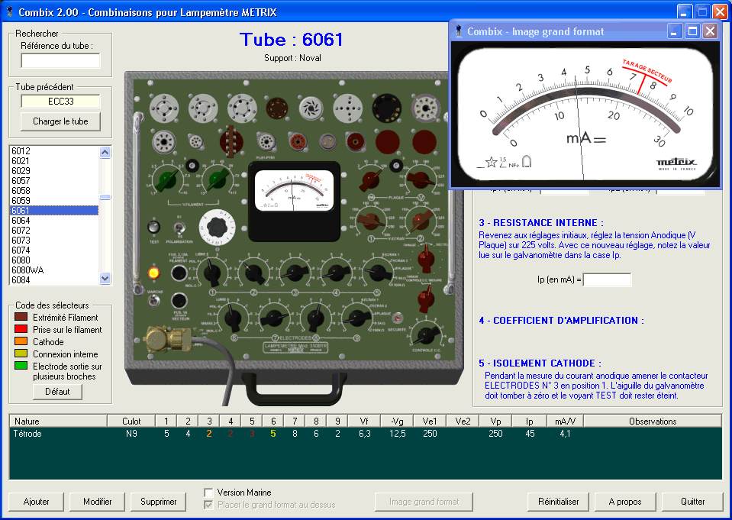Select tube 6012 in the list

pyautogui.click(x=54, y=151)
